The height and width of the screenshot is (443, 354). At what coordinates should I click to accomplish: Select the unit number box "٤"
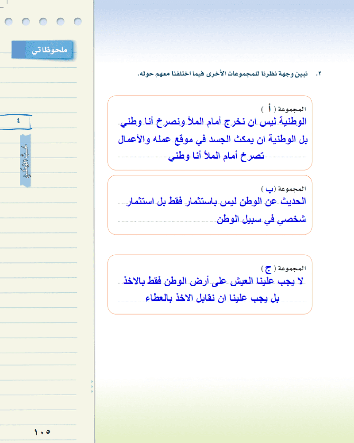[15, 122]
